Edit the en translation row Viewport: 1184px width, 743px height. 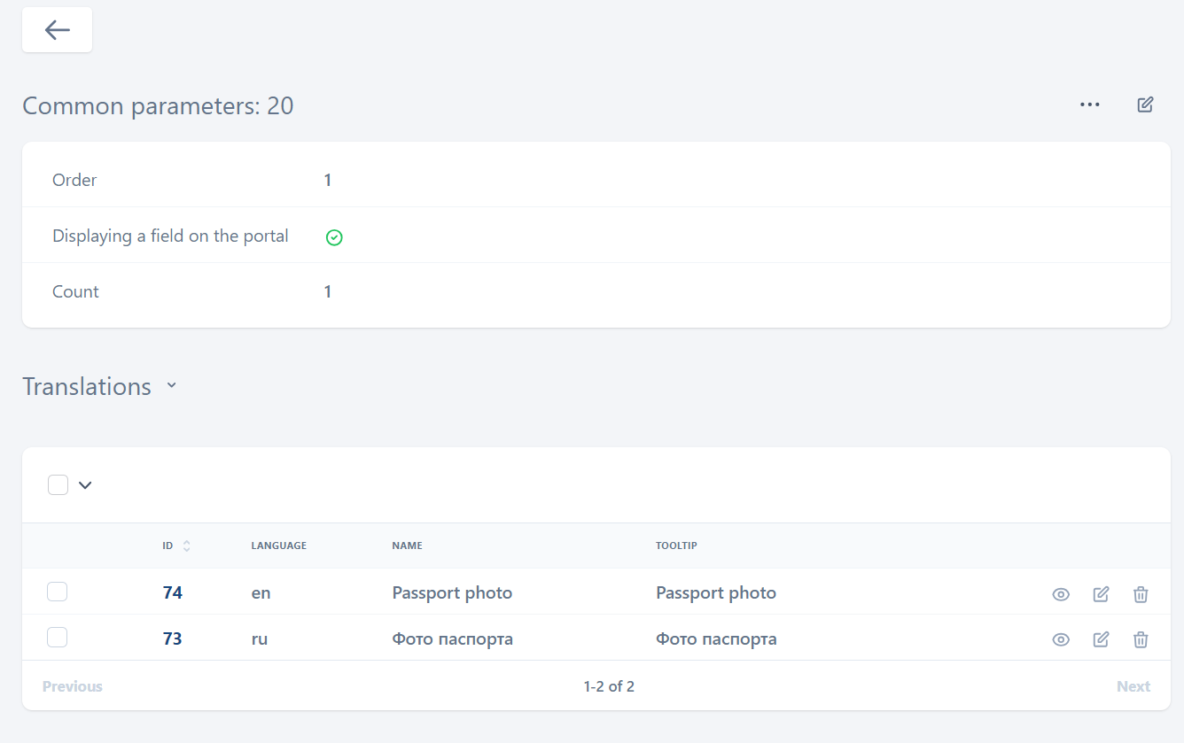coord(1101,594)
